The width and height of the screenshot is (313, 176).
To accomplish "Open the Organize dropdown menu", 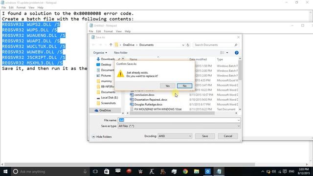I will pyautogui.click(x=100, y=53).
